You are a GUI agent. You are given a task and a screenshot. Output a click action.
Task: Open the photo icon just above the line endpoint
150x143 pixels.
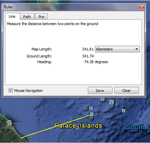(x=91, y=108)
